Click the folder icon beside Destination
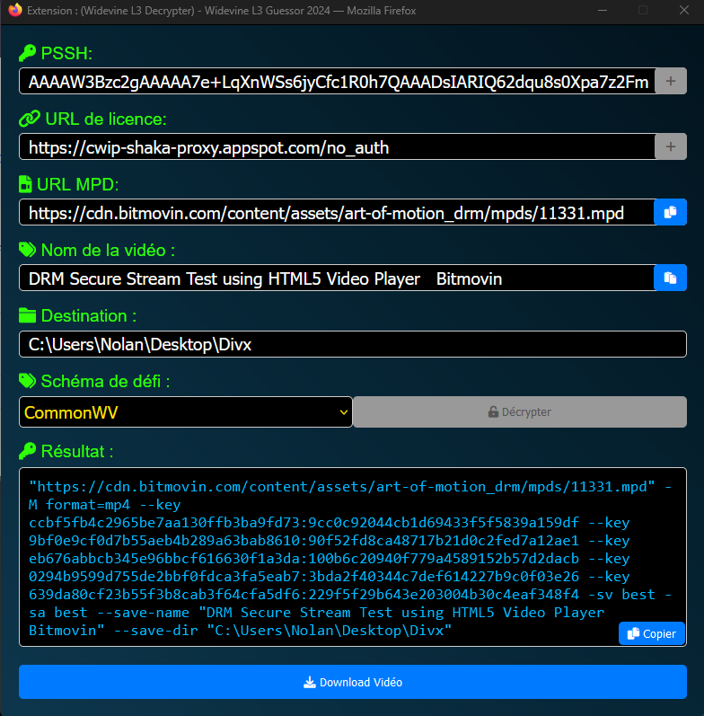This screenshot has width=704, height=716. click(28, 315)
